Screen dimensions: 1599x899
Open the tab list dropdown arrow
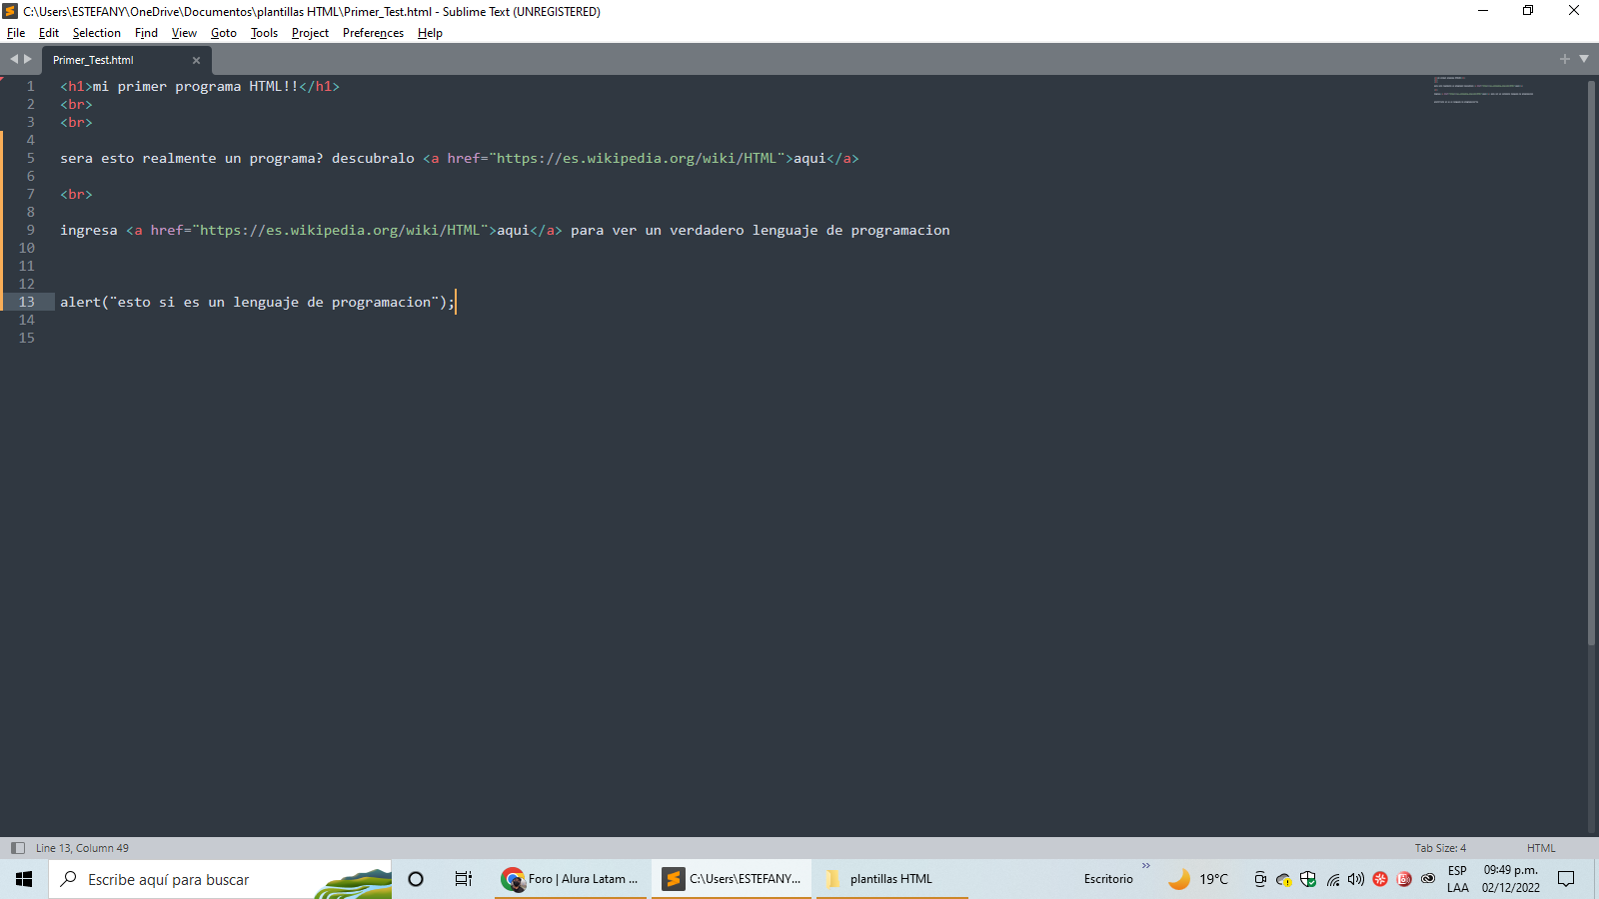tap(1584, 59)
